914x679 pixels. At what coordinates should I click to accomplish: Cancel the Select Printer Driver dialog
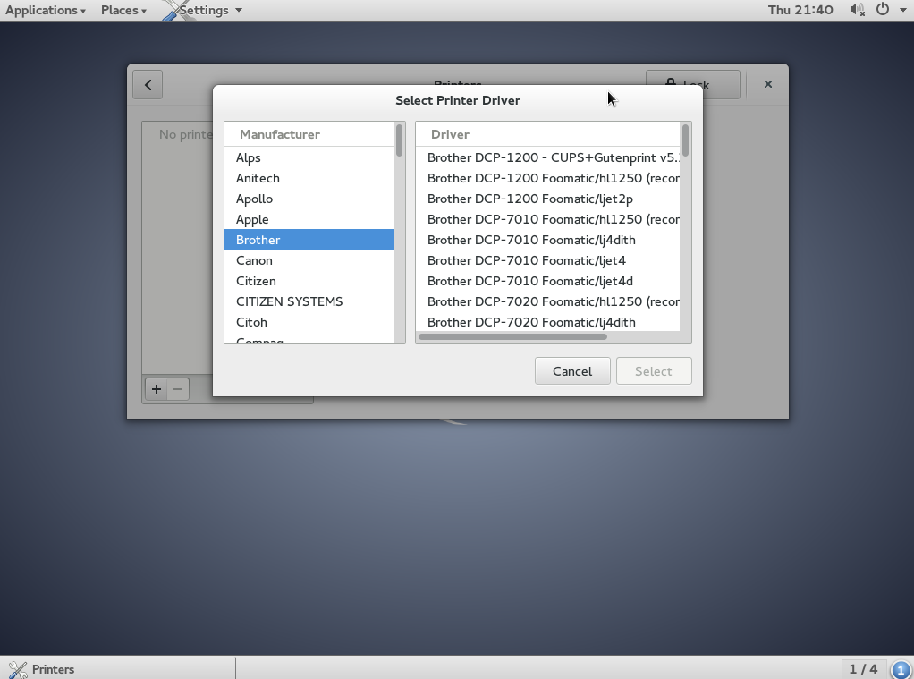pyautogui.click(x=572, y=371)
